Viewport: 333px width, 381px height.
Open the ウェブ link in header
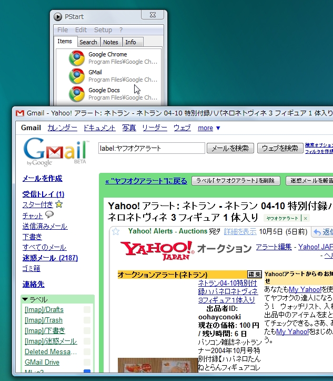click(x=182, y=128)
